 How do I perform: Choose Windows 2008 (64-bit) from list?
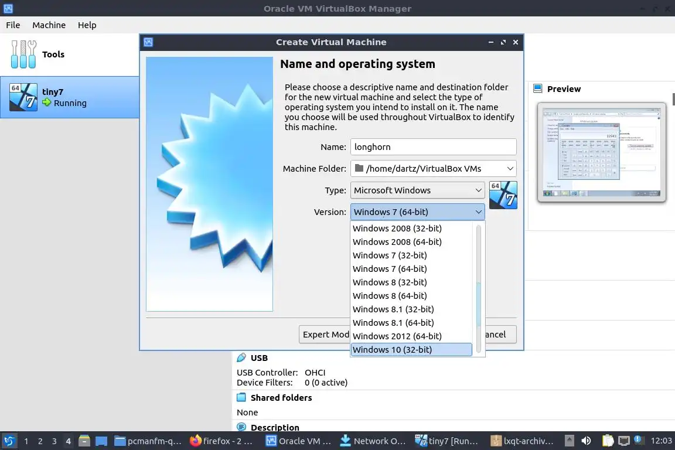(x=411, y=242)
